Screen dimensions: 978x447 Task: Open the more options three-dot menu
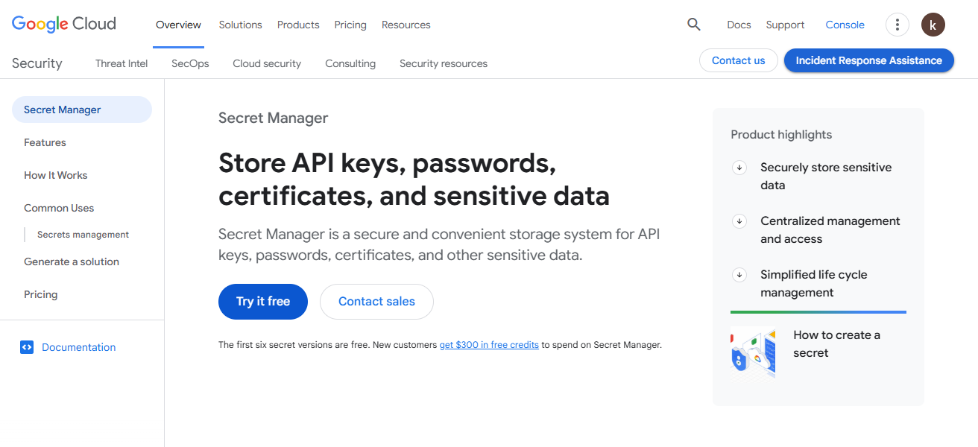[x=897, y=24]
